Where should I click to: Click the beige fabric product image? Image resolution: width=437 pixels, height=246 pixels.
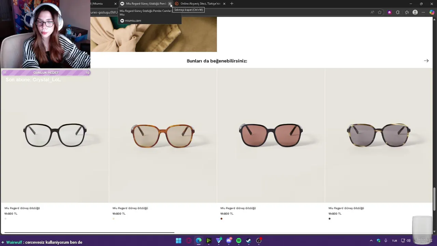coord(154,34)
